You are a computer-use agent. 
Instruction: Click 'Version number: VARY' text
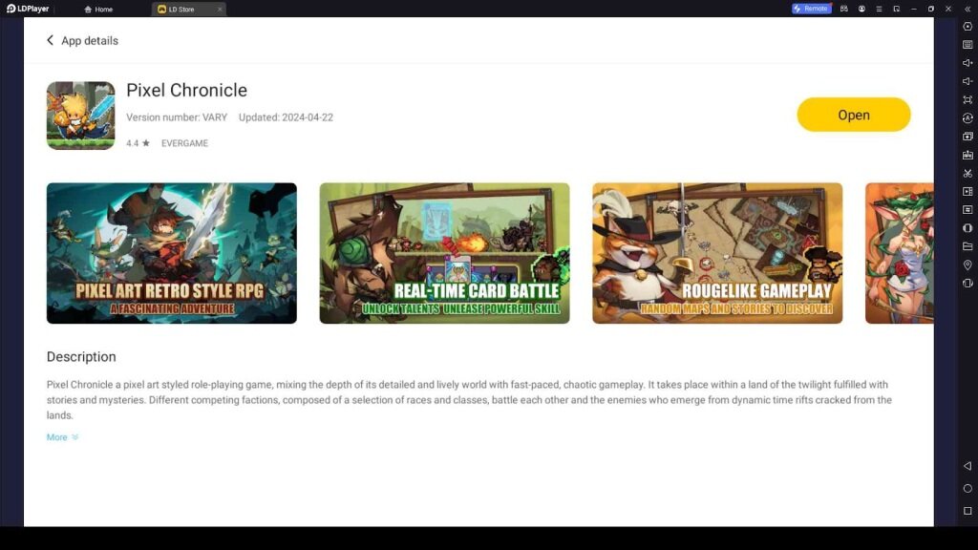(x=177, y=117)
